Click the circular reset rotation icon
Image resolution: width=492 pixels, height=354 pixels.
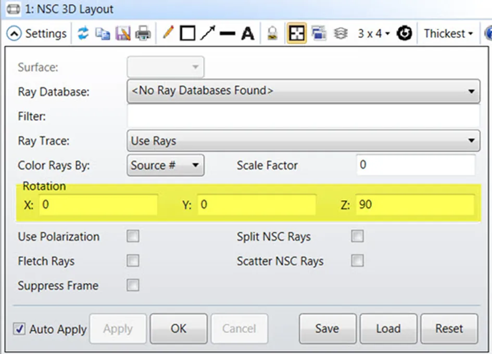point(404,33)
